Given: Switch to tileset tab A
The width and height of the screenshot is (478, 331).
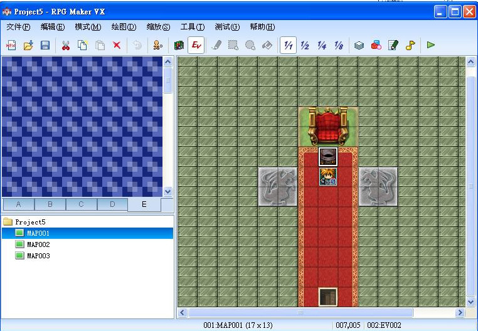Looking at the screenshot, I should pos(19,204).
